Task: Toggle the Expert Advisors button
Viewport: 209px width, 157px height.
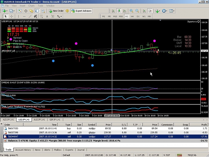Action: 82,11
